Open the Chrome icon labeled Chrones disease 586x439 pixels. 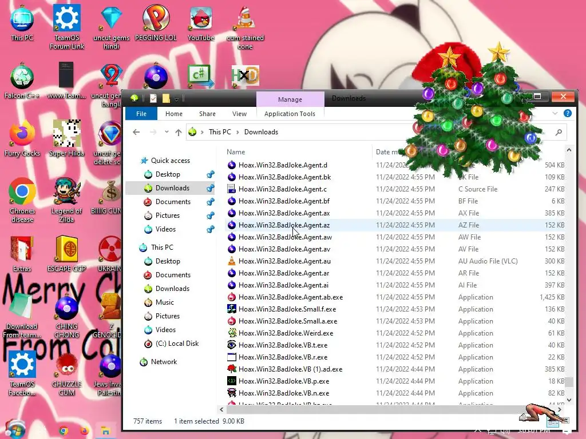(x=22, y=201)
